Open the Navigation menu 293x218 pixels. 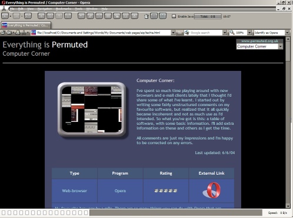click(x=45, y=9)
